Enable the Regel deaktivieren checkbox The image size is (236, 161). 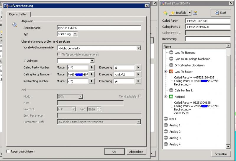(8, 152)
